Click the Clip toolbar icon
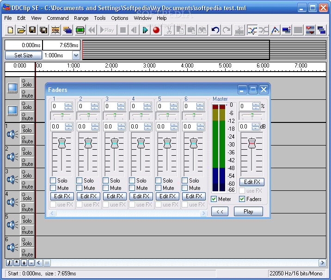The width and height of the screenshot is (331, 280). pyautogui.click(x=55, y=30)
